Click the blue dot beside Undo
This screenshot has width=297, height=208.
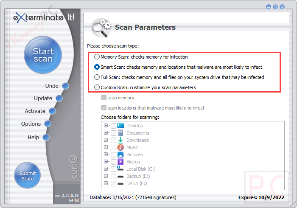point(65,86)
